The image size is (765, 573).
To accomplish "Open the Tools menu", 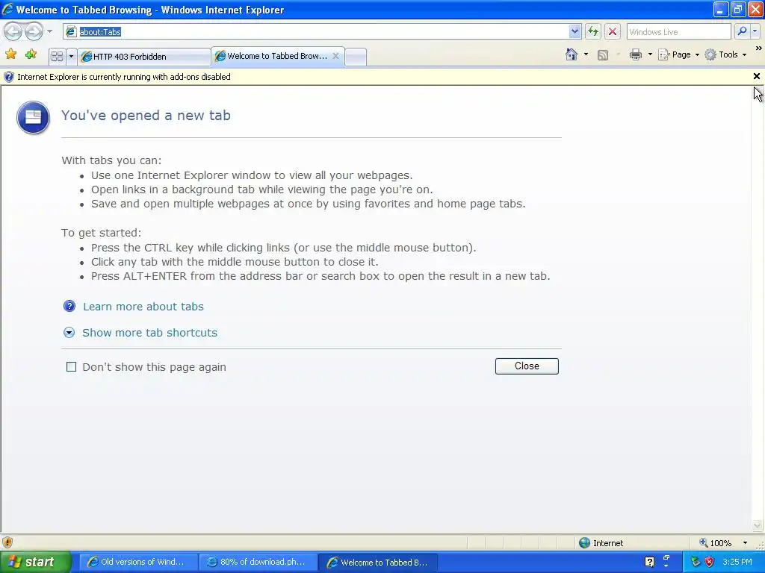I will click(x=725, y=54).
